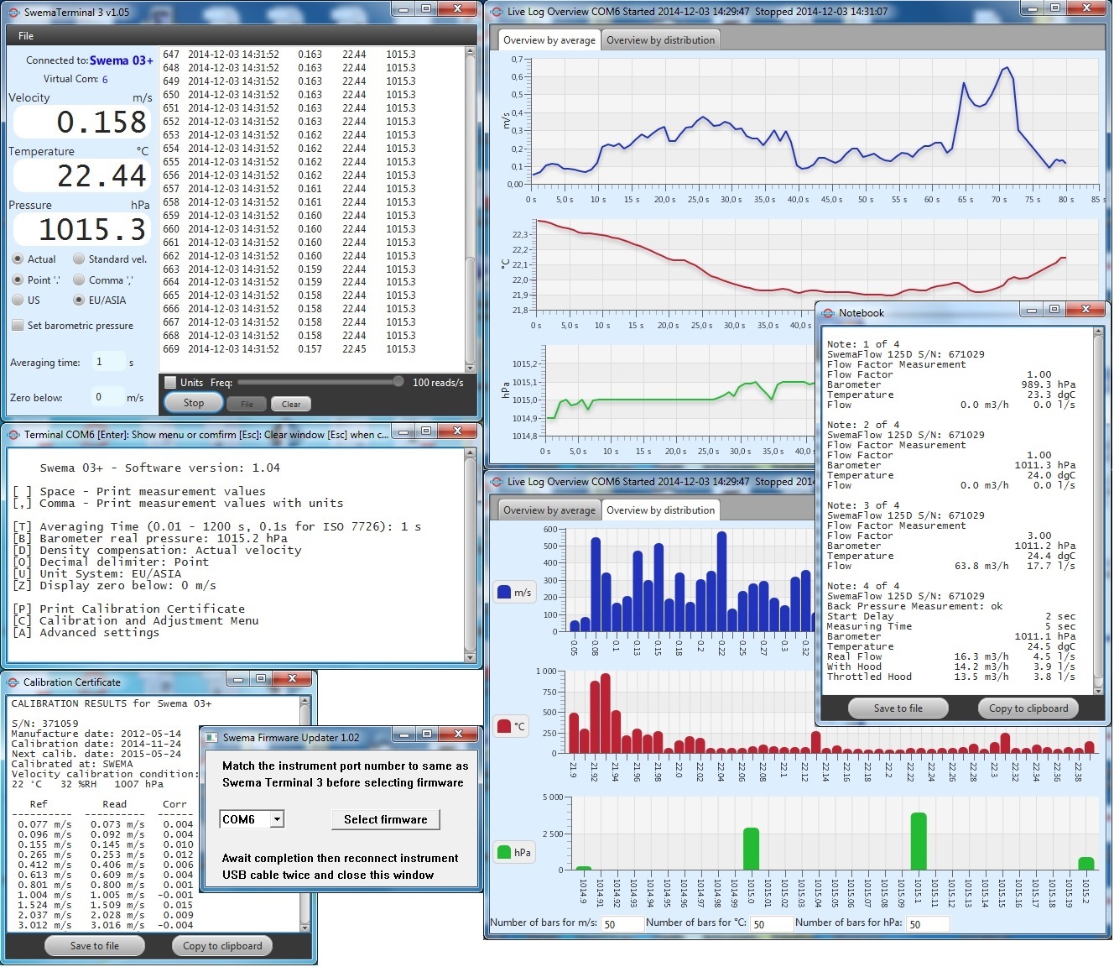Click the Averaging time input field
1114x967 pixels.
108,362
